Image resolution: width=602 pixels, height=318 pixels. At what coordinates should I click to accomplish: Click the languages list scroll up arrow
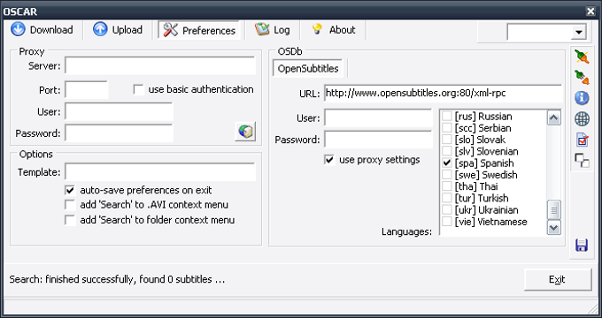pyautogui.click(x=553, y=117)
